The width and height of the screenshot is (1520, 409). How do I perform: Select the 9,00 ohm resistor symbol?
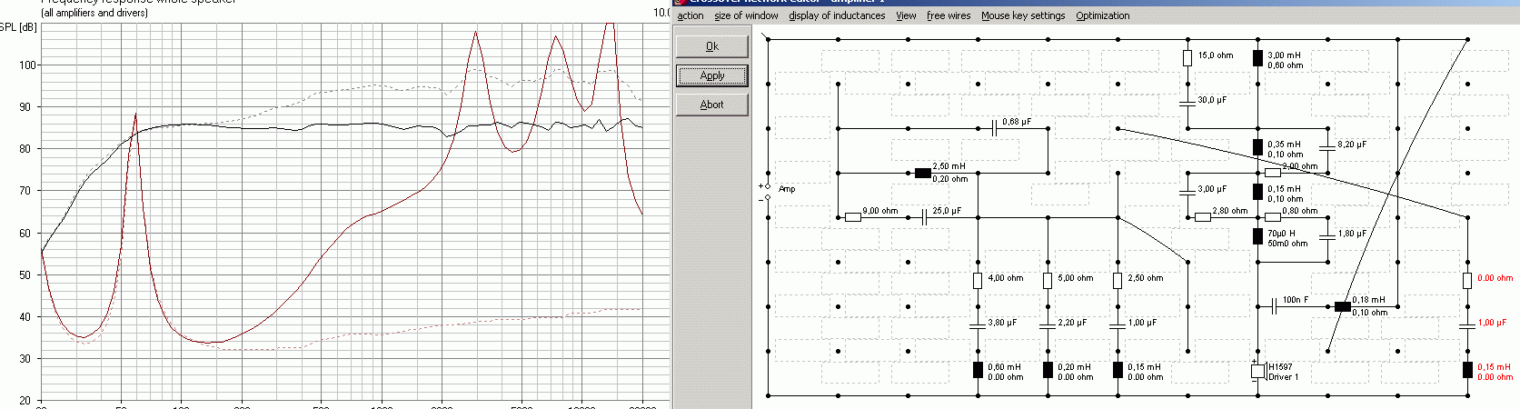click(x=853, y=217)
